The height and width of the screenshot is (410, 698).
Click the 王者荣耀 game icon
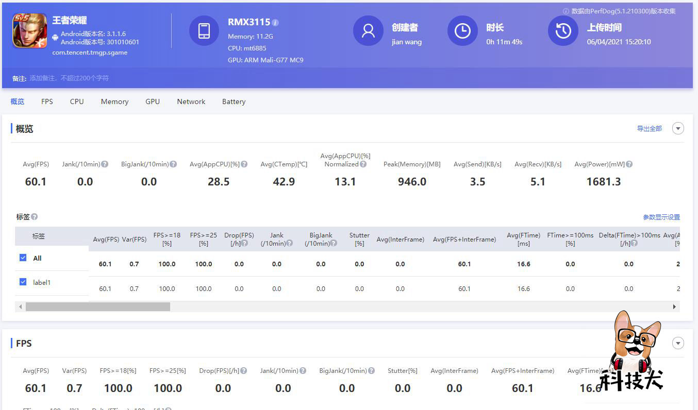click(29, 30)
